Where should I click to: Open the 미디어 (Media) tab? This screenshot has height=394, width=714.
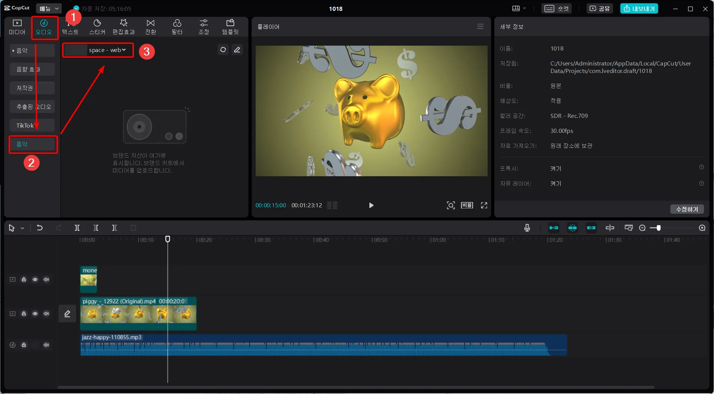point(17,27)
